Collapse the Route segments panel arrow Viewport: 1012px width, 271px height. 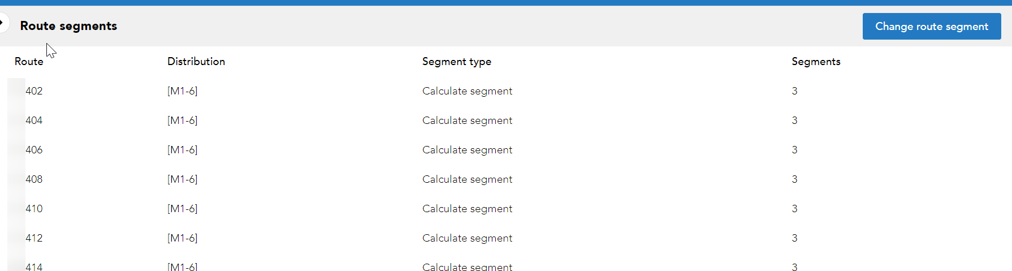pos(3,23)
